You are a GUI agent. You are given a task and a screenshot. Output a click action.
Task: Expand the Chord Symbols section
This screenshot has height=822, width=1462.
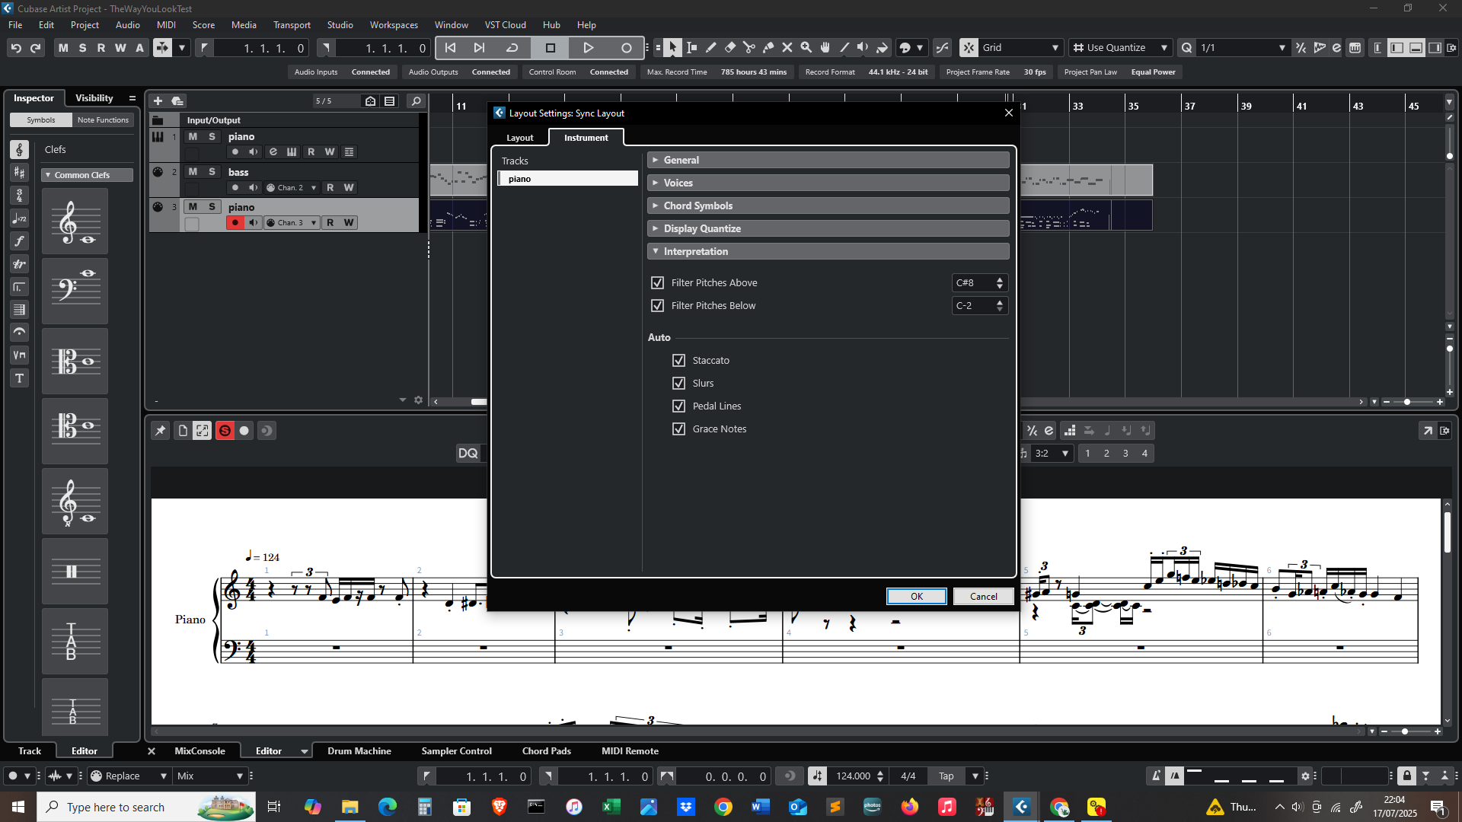point(697,205)
